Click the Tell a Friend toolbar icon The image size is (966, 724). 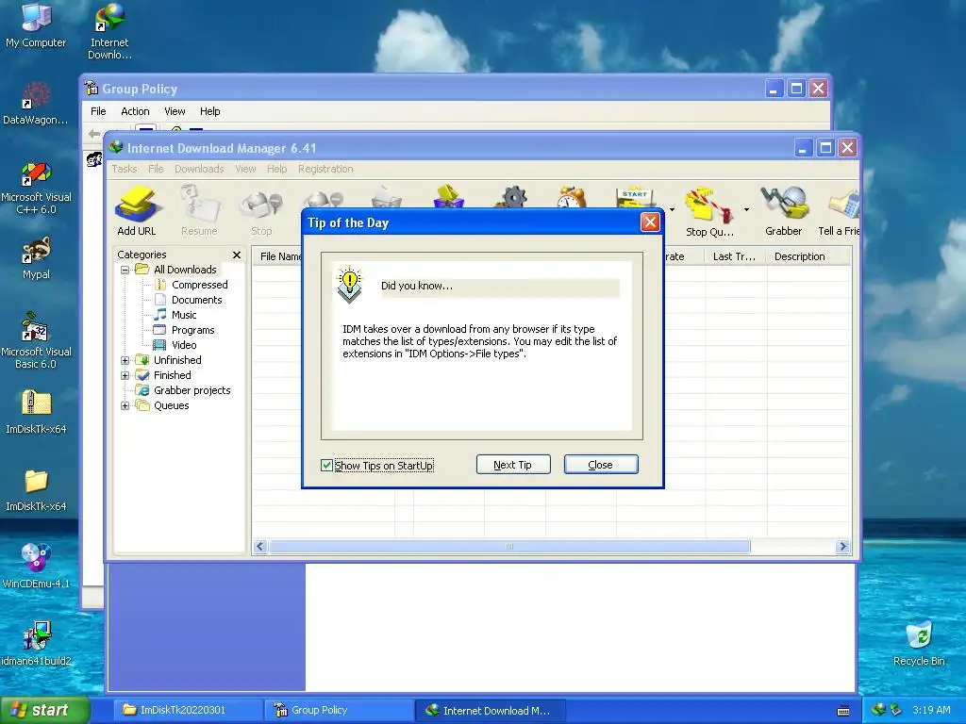839,210
